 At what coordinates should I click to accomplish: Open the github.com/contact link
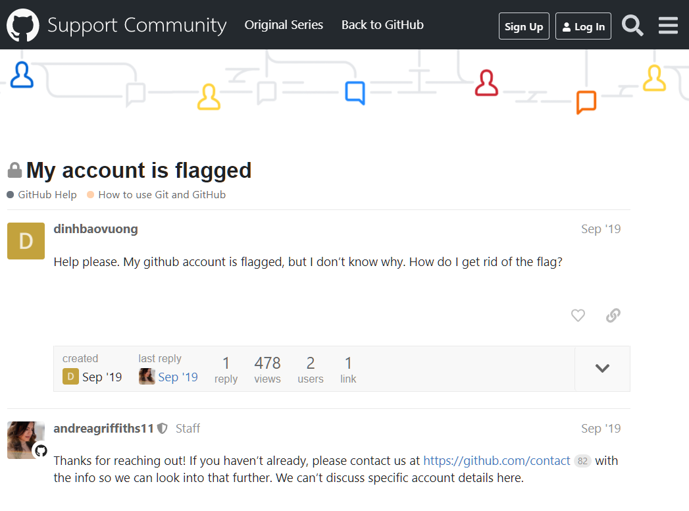[497, 461]
